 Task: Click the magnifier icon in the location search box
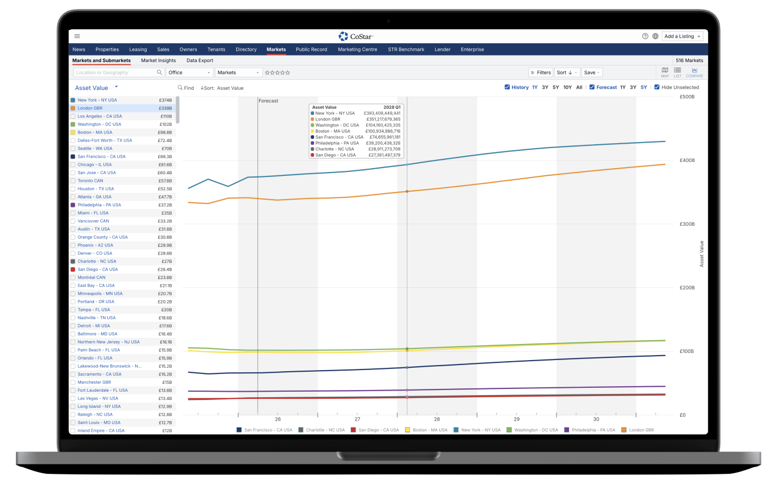tap(159, 73)
